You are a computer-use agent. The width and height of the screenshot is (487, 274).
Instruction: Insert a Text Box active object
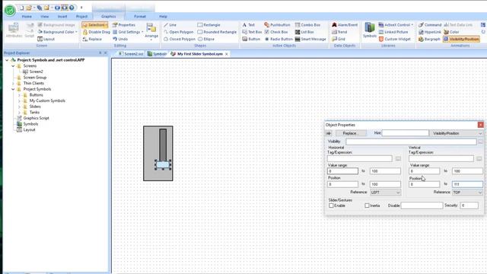tap(252, 32)
